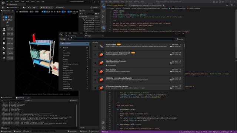Open the Output Log Settings dropdown

click(x=73, y=100)
